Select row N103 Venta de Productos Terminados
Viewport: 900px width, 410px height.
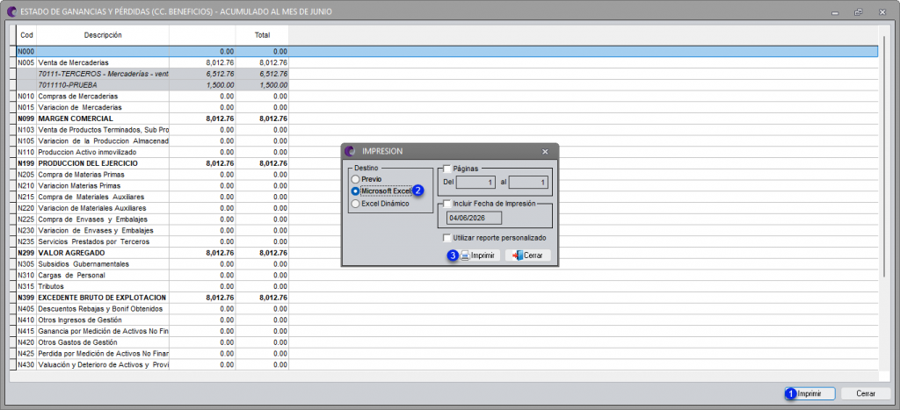click(153, 130)
